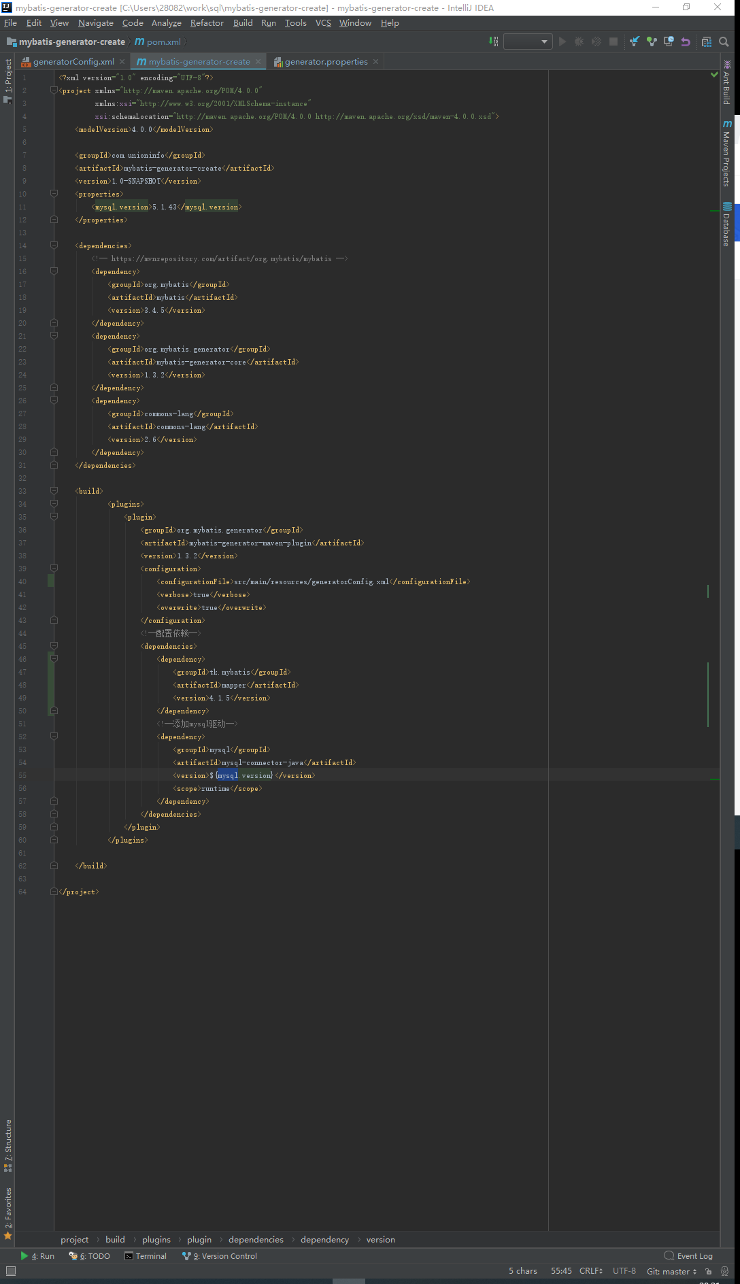The image size is (740, 1284).
Task: Close the mybatis-generator-create tab
Action: coord(258,61)
